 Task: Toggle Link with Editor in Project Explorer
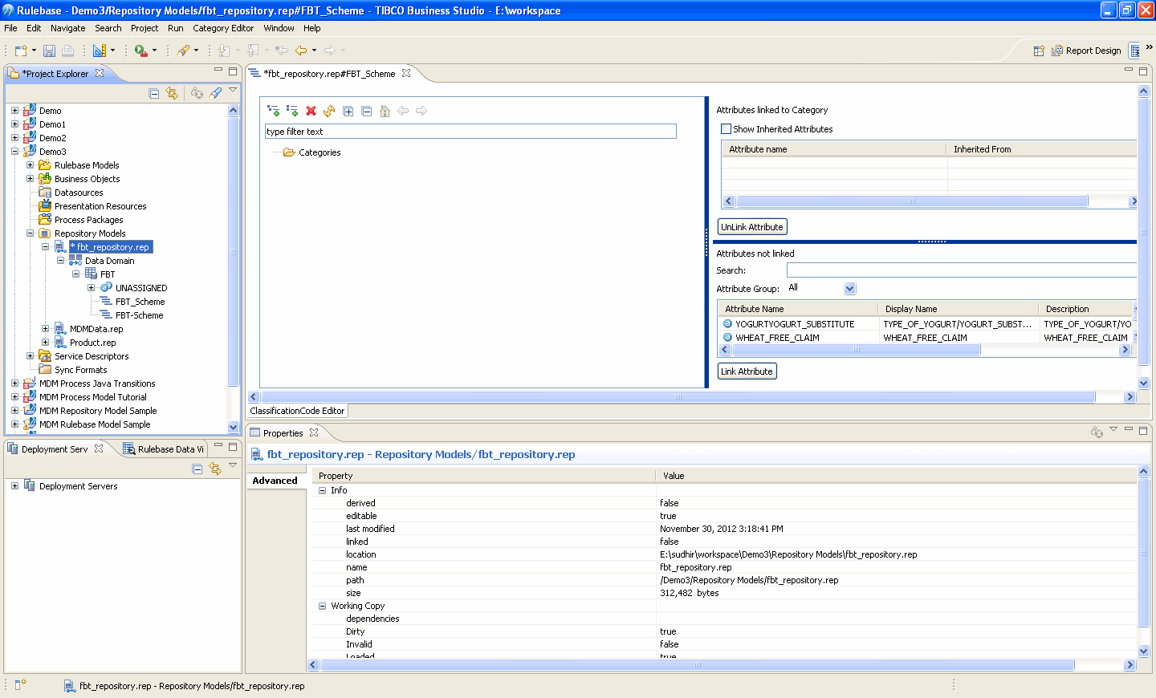pos(172,93)
